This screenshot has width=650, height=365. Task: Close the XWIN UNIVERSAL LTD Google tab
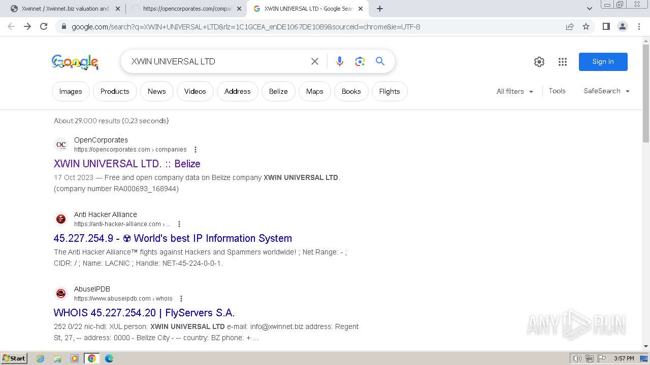pos(361,9)
